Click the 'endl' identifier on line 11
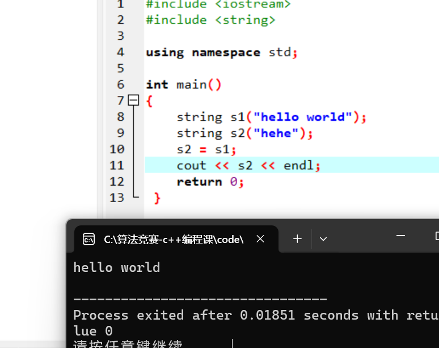439x348 pixels. [298, 165]
